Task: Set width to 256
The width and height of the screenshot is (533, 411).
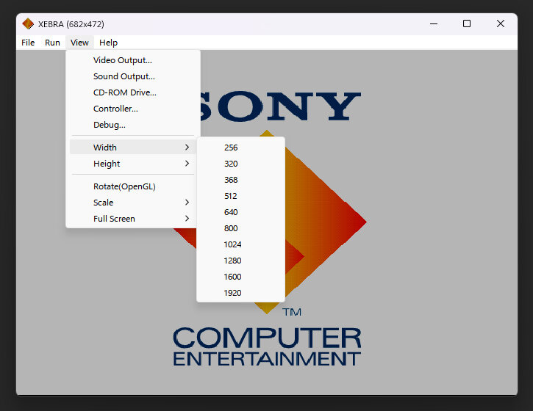Action: (x=240, y=148)
